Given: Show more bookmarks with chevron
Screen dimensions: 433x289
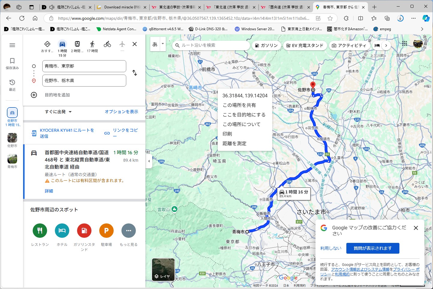Looking at the screenshot, I should click(x=422, y=29).
